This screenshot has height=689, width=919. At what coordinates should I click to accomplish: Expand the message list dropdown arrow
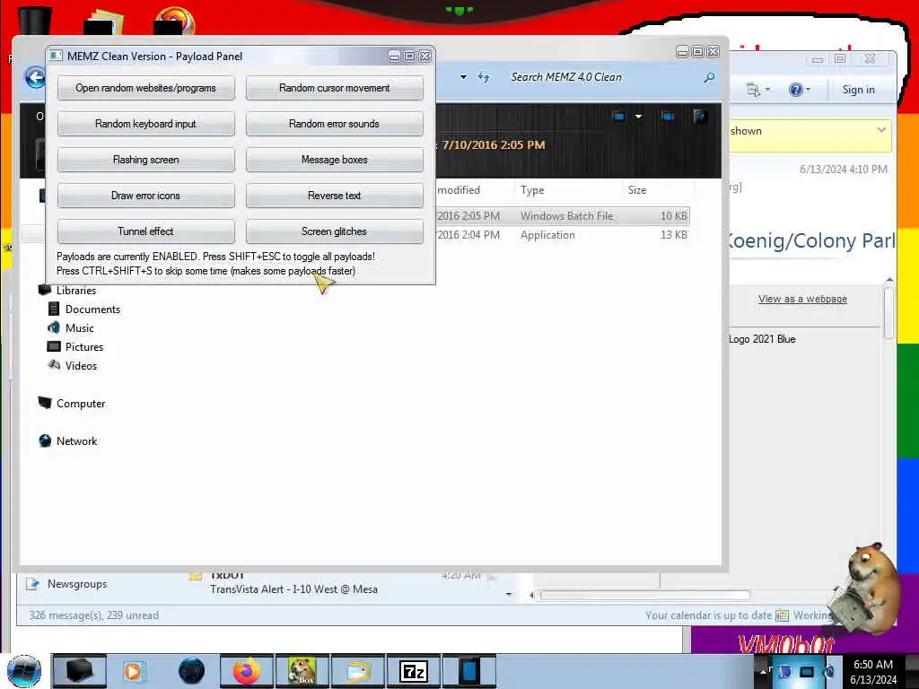pos(509,594)
